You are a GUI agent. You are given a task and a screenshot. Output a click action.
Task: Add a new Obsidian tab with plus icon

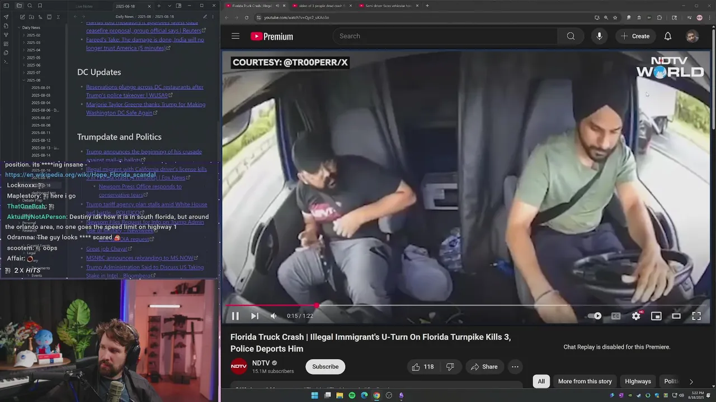(x=159, y=6)
